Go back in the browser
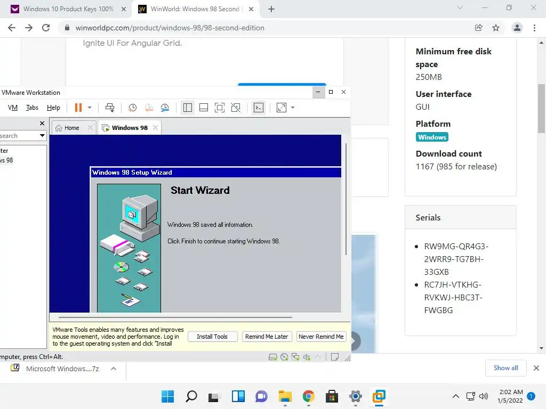The height and width of the screenshot is (409, 546). [12, 28]
